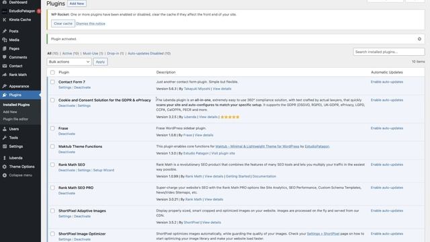Open the EstudioPatagon author link in Maktub description

click(317, 147)
